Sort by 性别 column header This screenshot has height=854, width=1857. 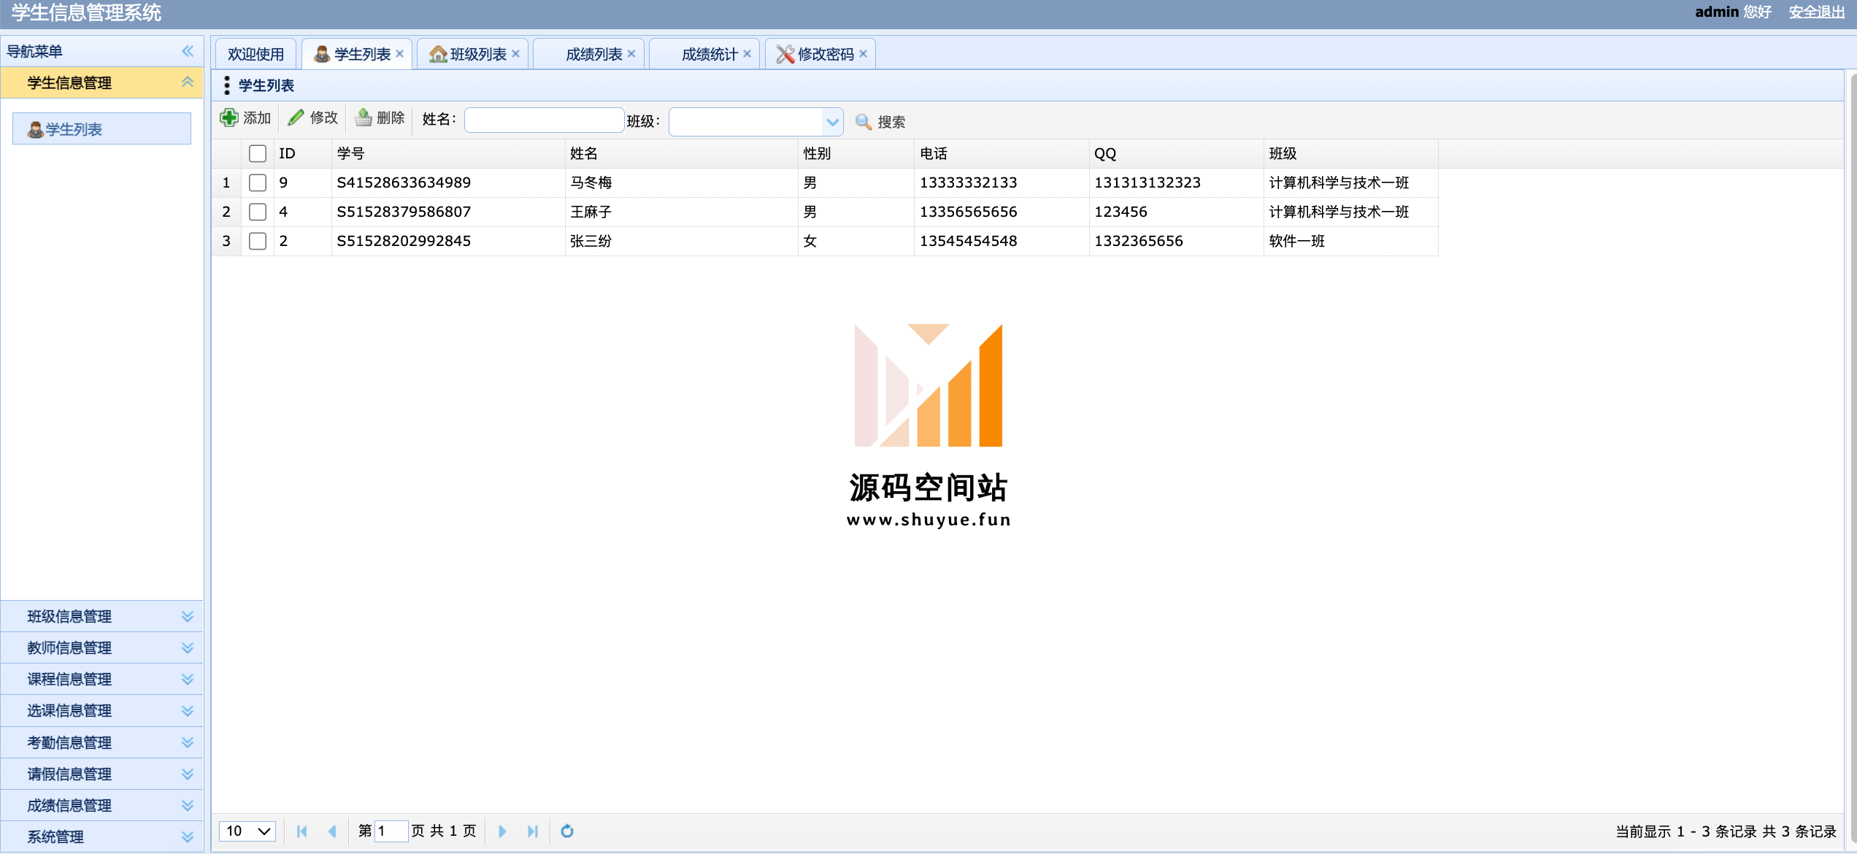856,153
